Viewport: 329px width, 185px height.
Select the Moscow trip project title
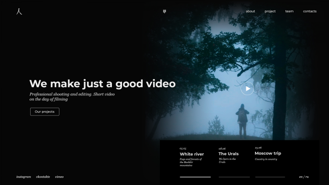click(268, 153)
